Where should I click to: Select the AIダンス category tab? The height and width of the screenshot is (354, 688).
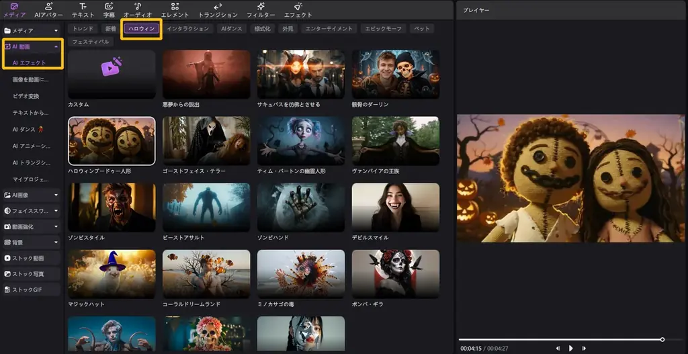(x=231, y=29)
